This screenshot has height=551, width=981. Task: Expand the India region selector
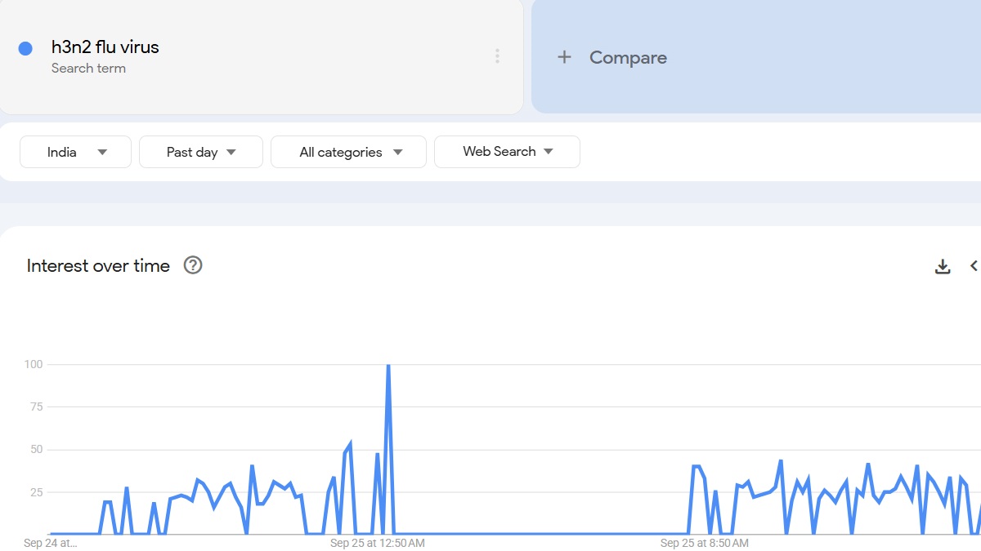tap(75, 152)
